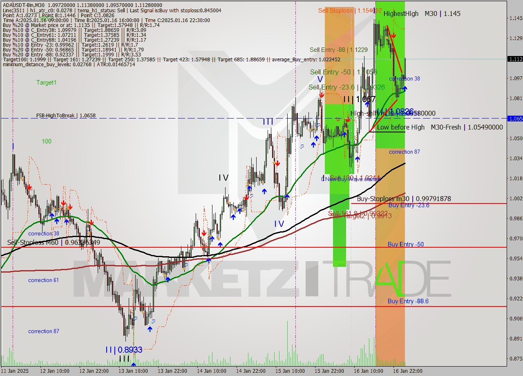Viewport: 523px width, 376px height.
Task: Click the '16 Jan 22:00' time label
Action: [408, 371]
